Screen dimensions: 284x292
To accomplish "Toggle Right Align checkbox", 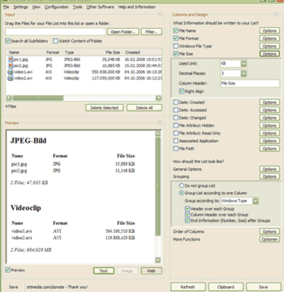I will [x=181, y=91].
